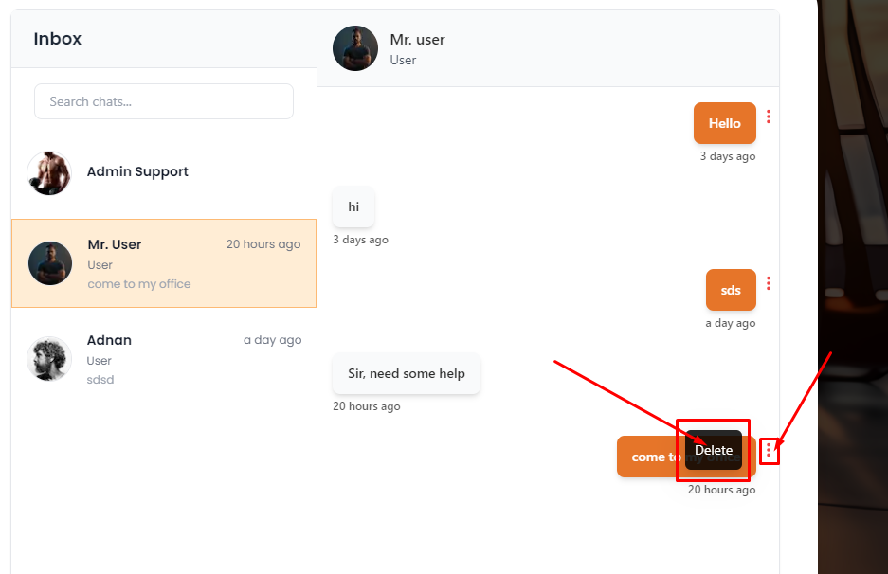Click the Inbox heading

[58, 39]
